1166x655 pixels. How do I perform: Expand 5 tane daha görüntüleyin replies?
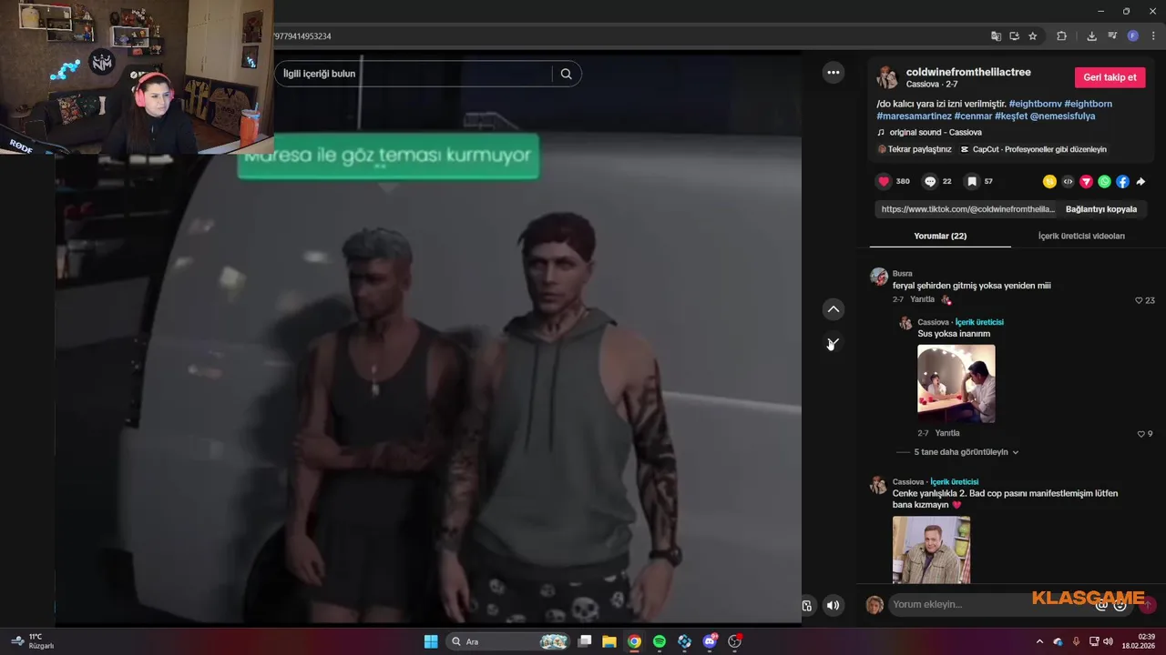[x=967, y=452]
